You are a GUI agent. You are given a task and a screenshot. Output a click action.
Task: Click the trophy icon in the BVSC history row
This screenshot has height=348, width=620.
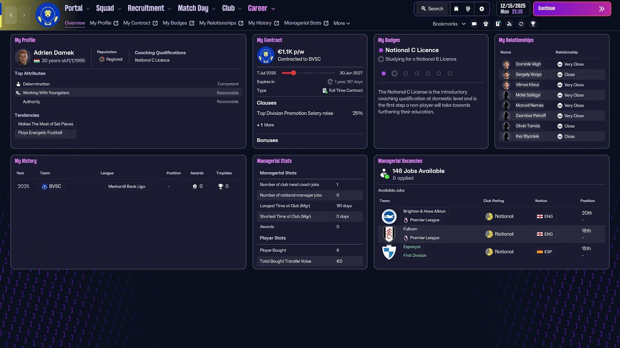220,187
